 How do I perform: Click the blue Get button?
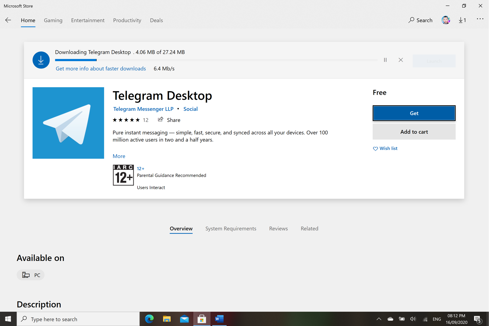coord(414,113)
